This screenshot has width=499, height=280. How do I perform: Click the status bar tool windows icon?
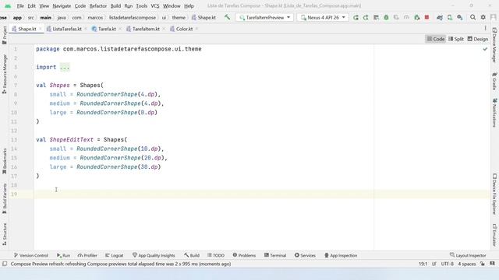pyautogui.click(x=5, y=264)
